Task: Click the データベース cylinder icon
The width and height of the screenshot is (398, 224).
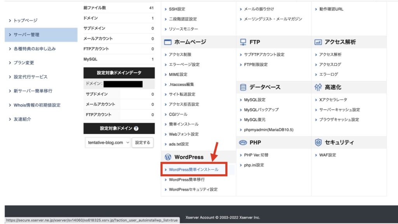Action: pyautogui.click(x=243, y=87)
